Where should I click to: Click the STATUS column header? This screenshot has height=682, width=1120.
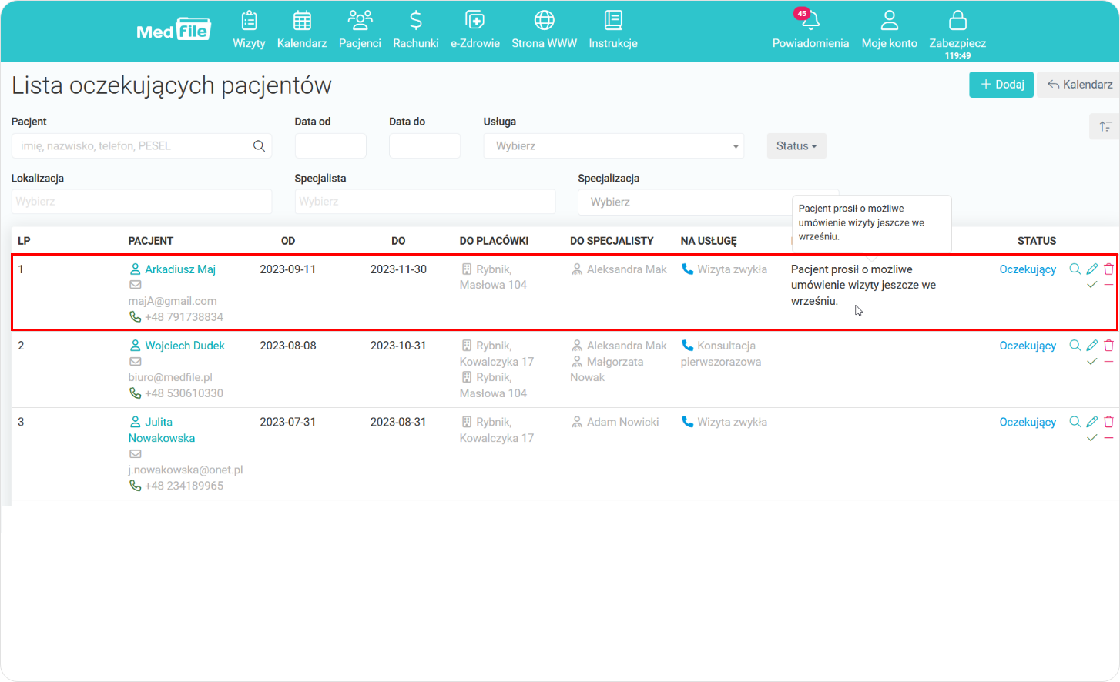click(x=1037, y=241)
